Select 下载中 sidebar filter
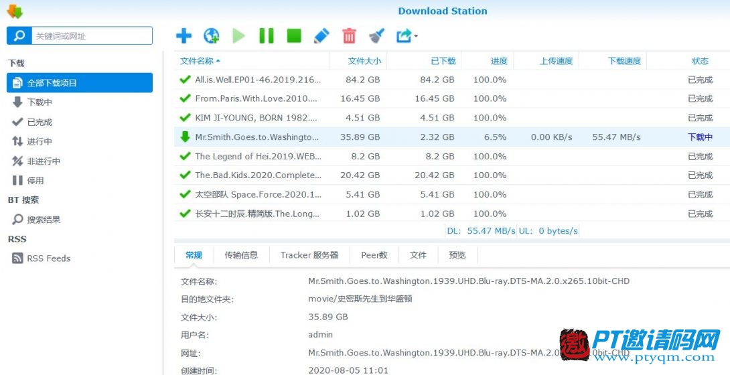 pos(80,102)
